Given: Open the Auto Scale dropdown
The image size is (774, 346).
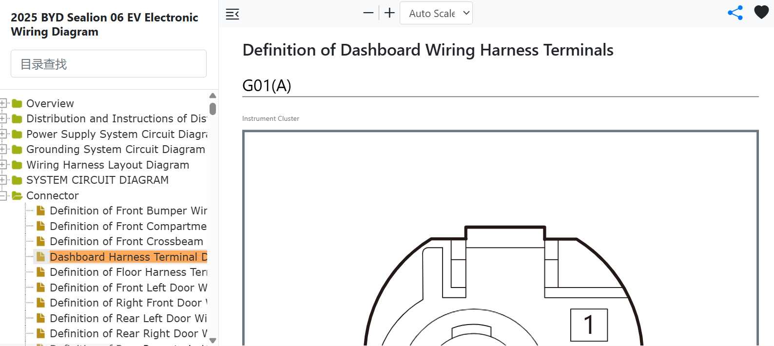Looking at the screenshot, I should pyautogui.click(x=436, y=13).
